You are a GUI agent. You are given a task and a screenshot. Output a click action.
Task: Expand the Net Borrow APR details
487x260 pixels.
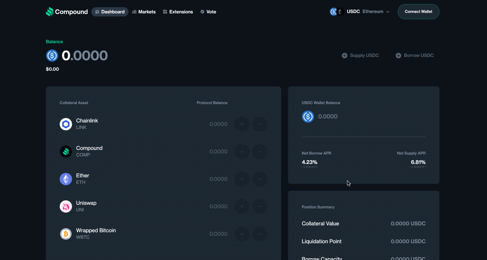[310, 162]
